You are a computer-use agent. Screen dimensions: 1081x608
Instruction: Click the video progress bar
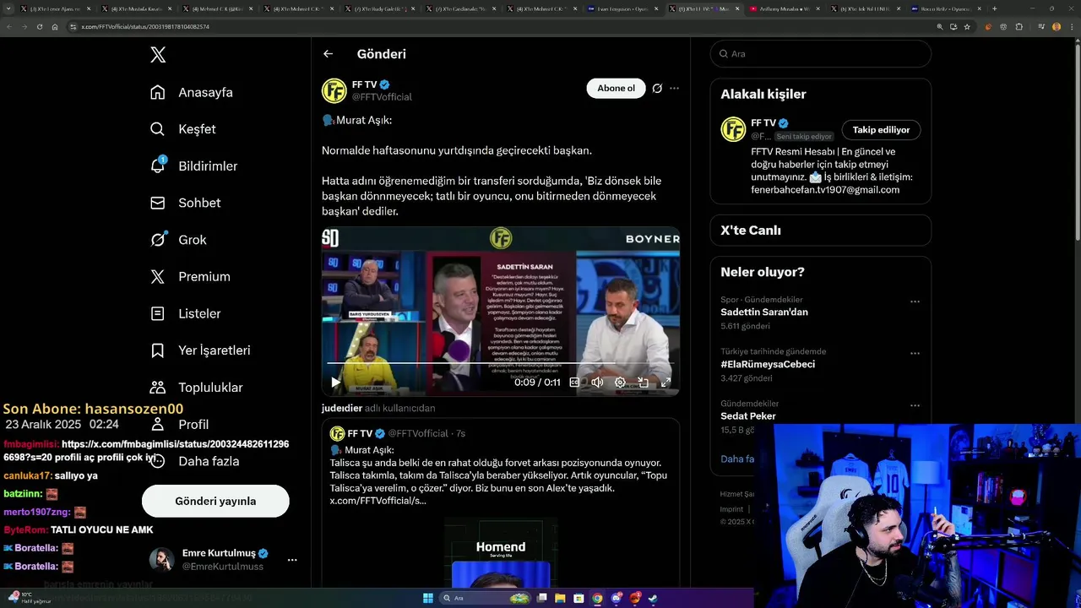tap(500, 363)
